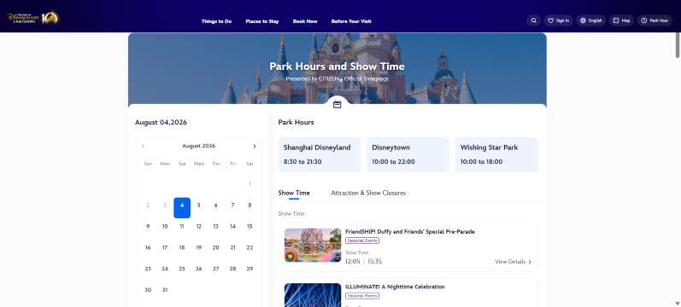Select August 7 in calendar
The width and height of the screenshot is (681, 307).
click(x=232, y=206)
